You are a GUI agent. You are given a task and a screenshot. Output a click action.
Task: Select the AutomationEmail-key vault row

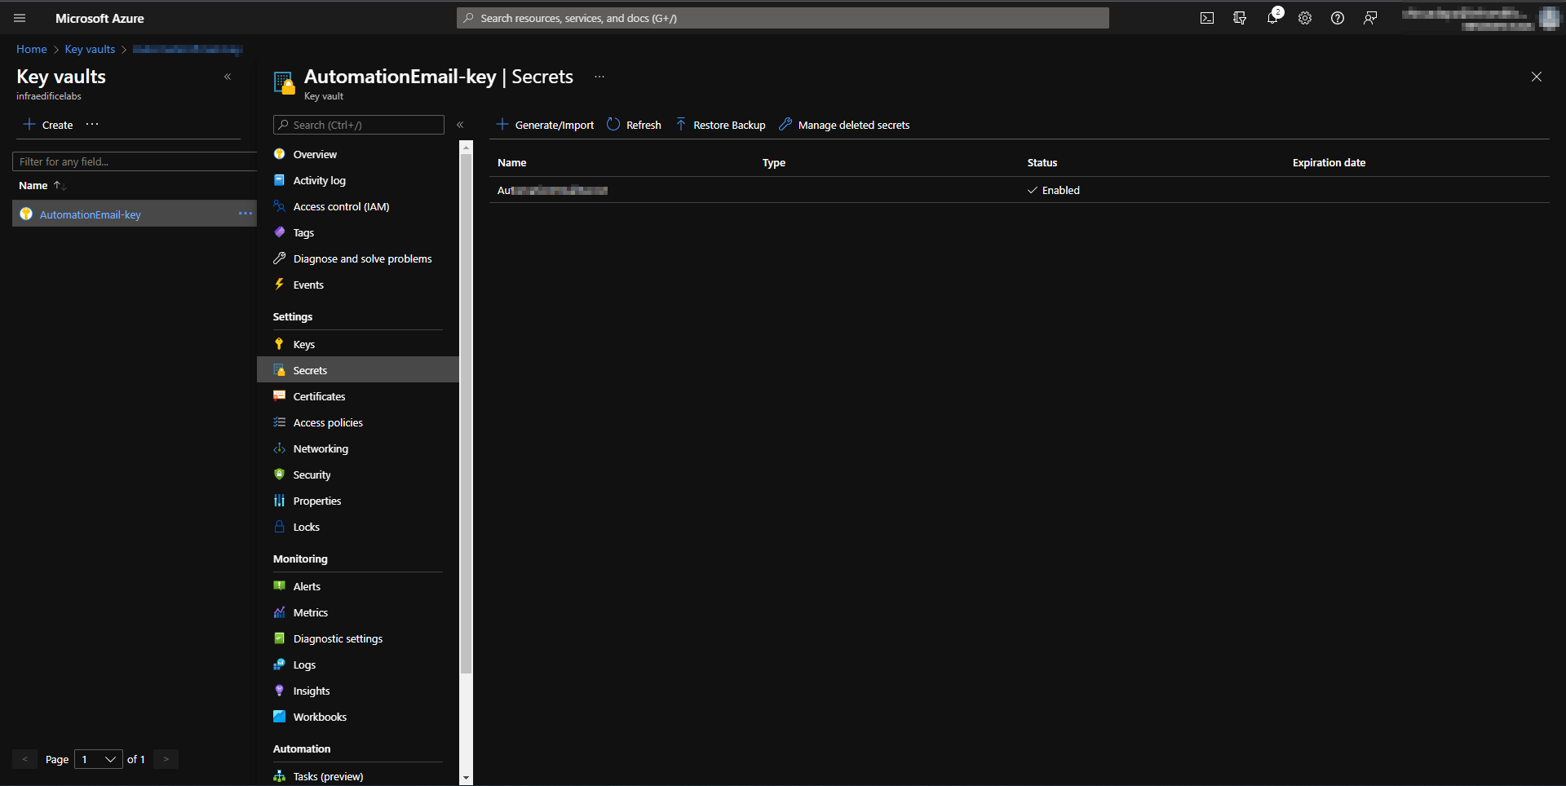(135, 214)
